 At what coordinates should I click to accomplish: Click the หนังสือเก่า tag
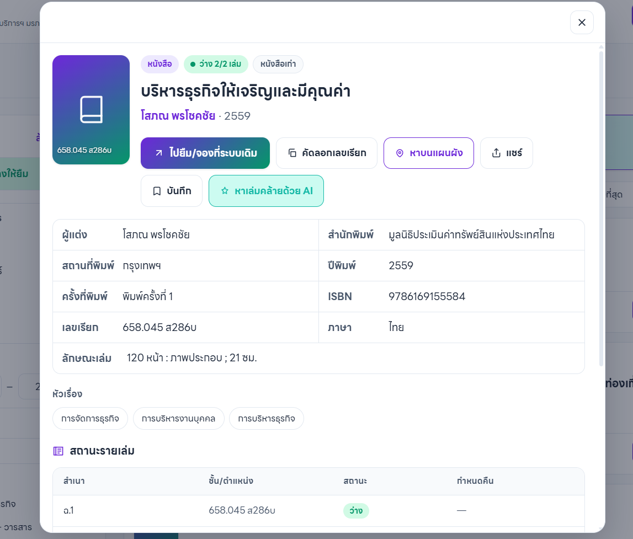point(278,64)
